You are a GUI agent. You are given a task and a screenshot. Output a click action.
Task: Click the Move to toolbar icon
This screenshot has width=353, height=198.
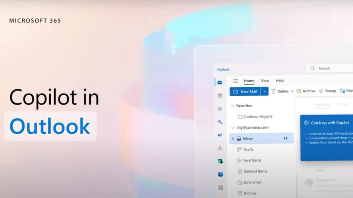coord(342,91)
